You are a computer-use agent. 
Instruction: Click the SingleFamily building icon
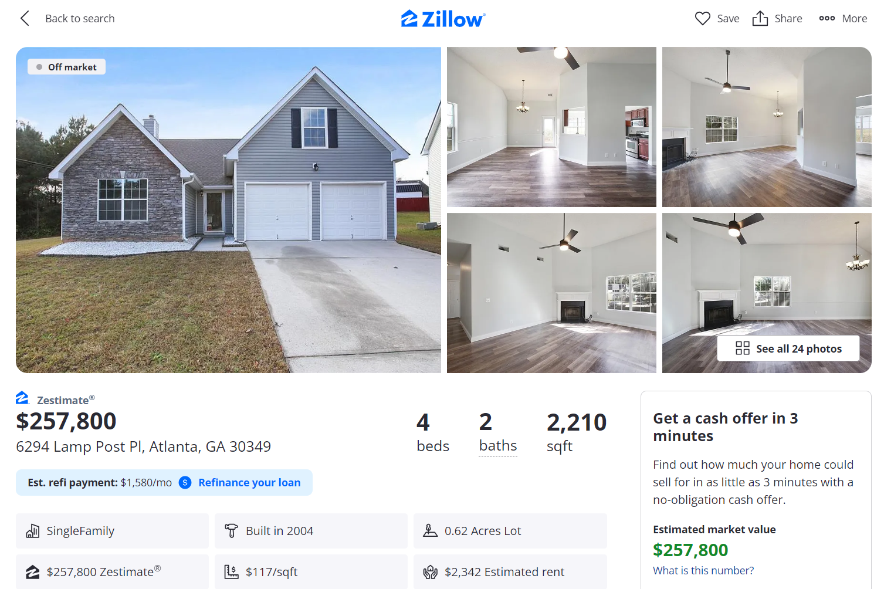tap(33, 531)
